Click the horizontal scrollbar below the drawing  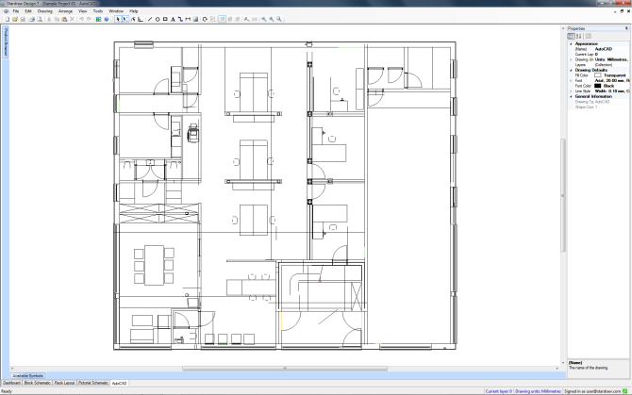click(x=283, y=369)
